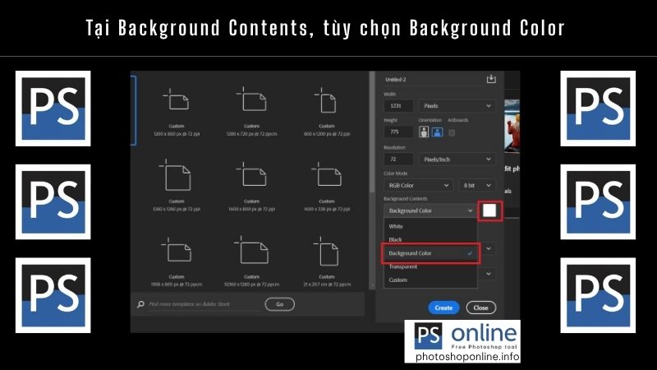
Task: Open the 8 bit depth dropdown
Action: [477, 186]
